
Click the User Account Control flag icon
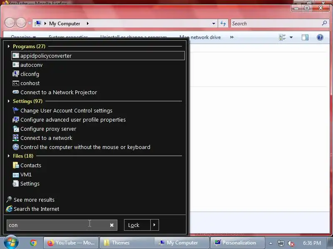click(x=16, y=110)
